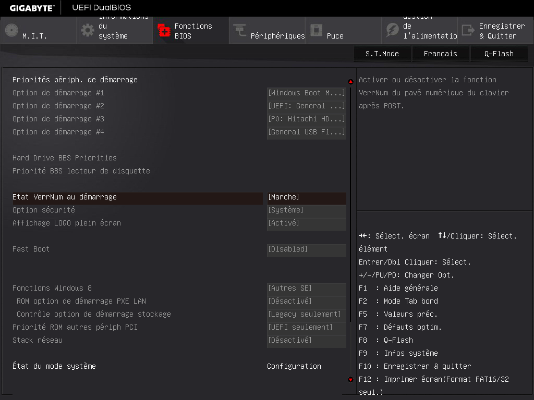Select Affichage LOGO plein écran label

click(x=67, y=223)
